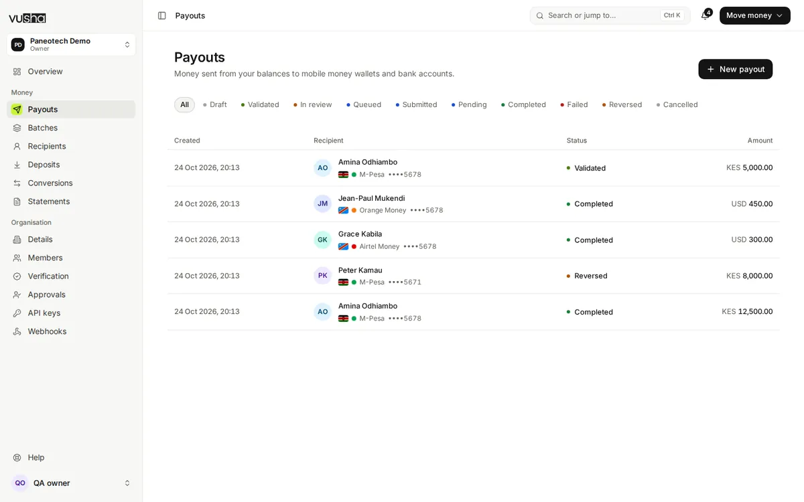Click the PK avatar for Peter Kamau

322,276
